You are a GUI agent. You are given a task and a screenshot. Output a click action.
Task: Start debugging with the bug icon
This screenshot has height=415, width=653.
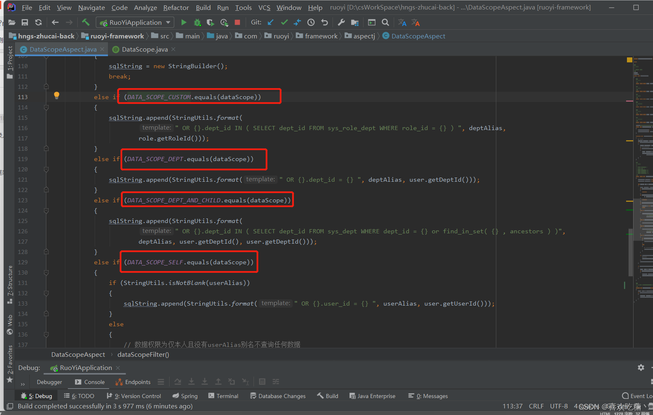[x=197, y=22]
